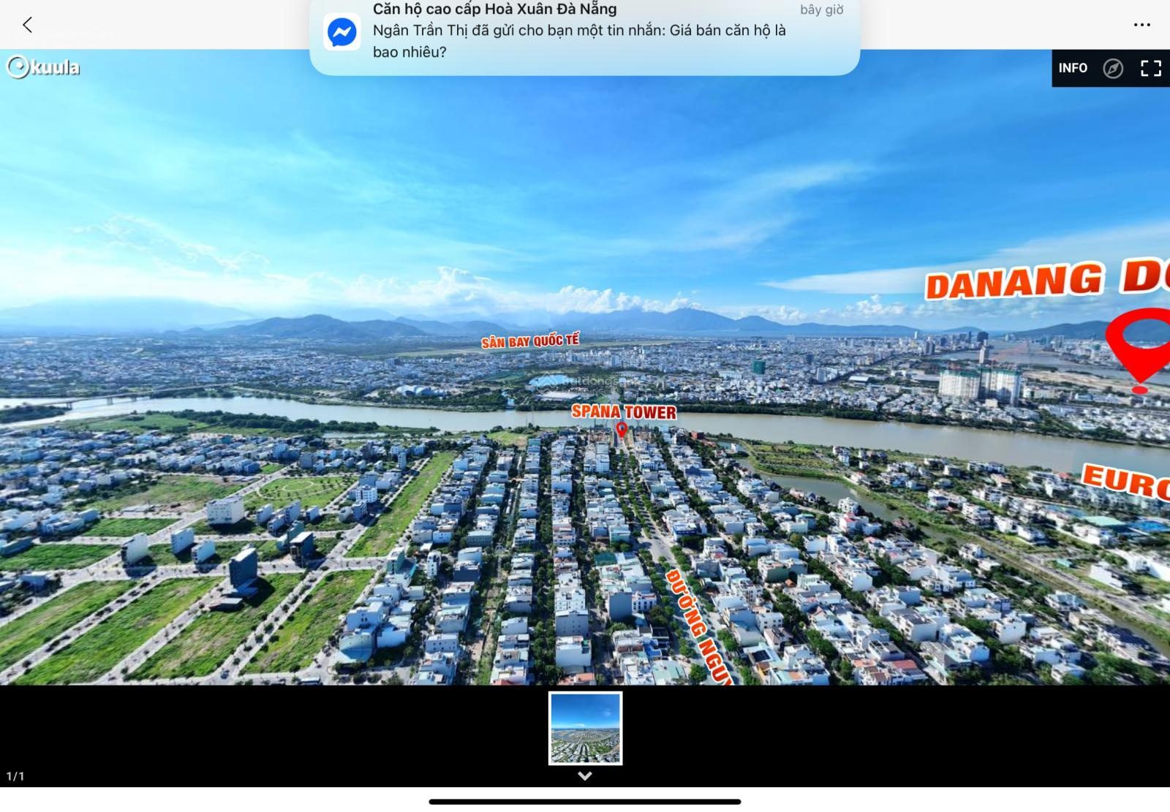This screenshot has width=1170, height=812.
Task: Open the INFO panel
Action: (x=1072, y=68)
